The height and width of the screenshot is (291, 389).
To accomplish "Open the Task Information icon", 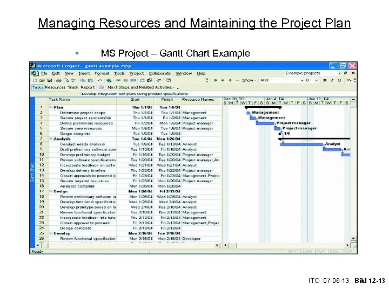I will pos(142,80).
